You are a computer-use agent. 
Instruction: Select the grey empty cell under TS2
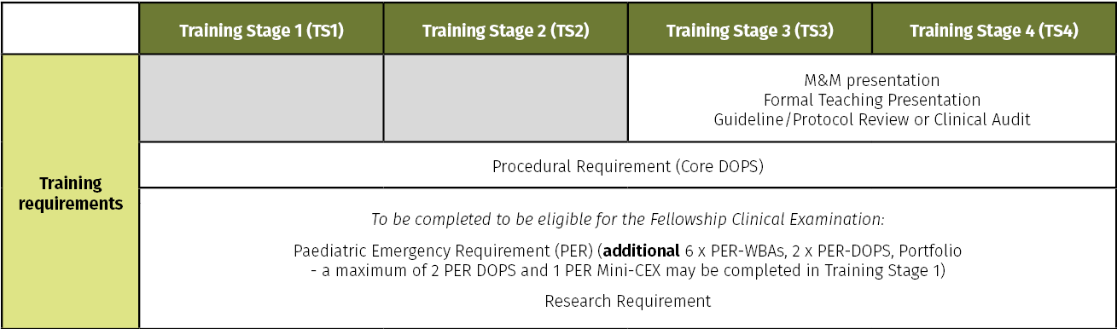point(505,98)
